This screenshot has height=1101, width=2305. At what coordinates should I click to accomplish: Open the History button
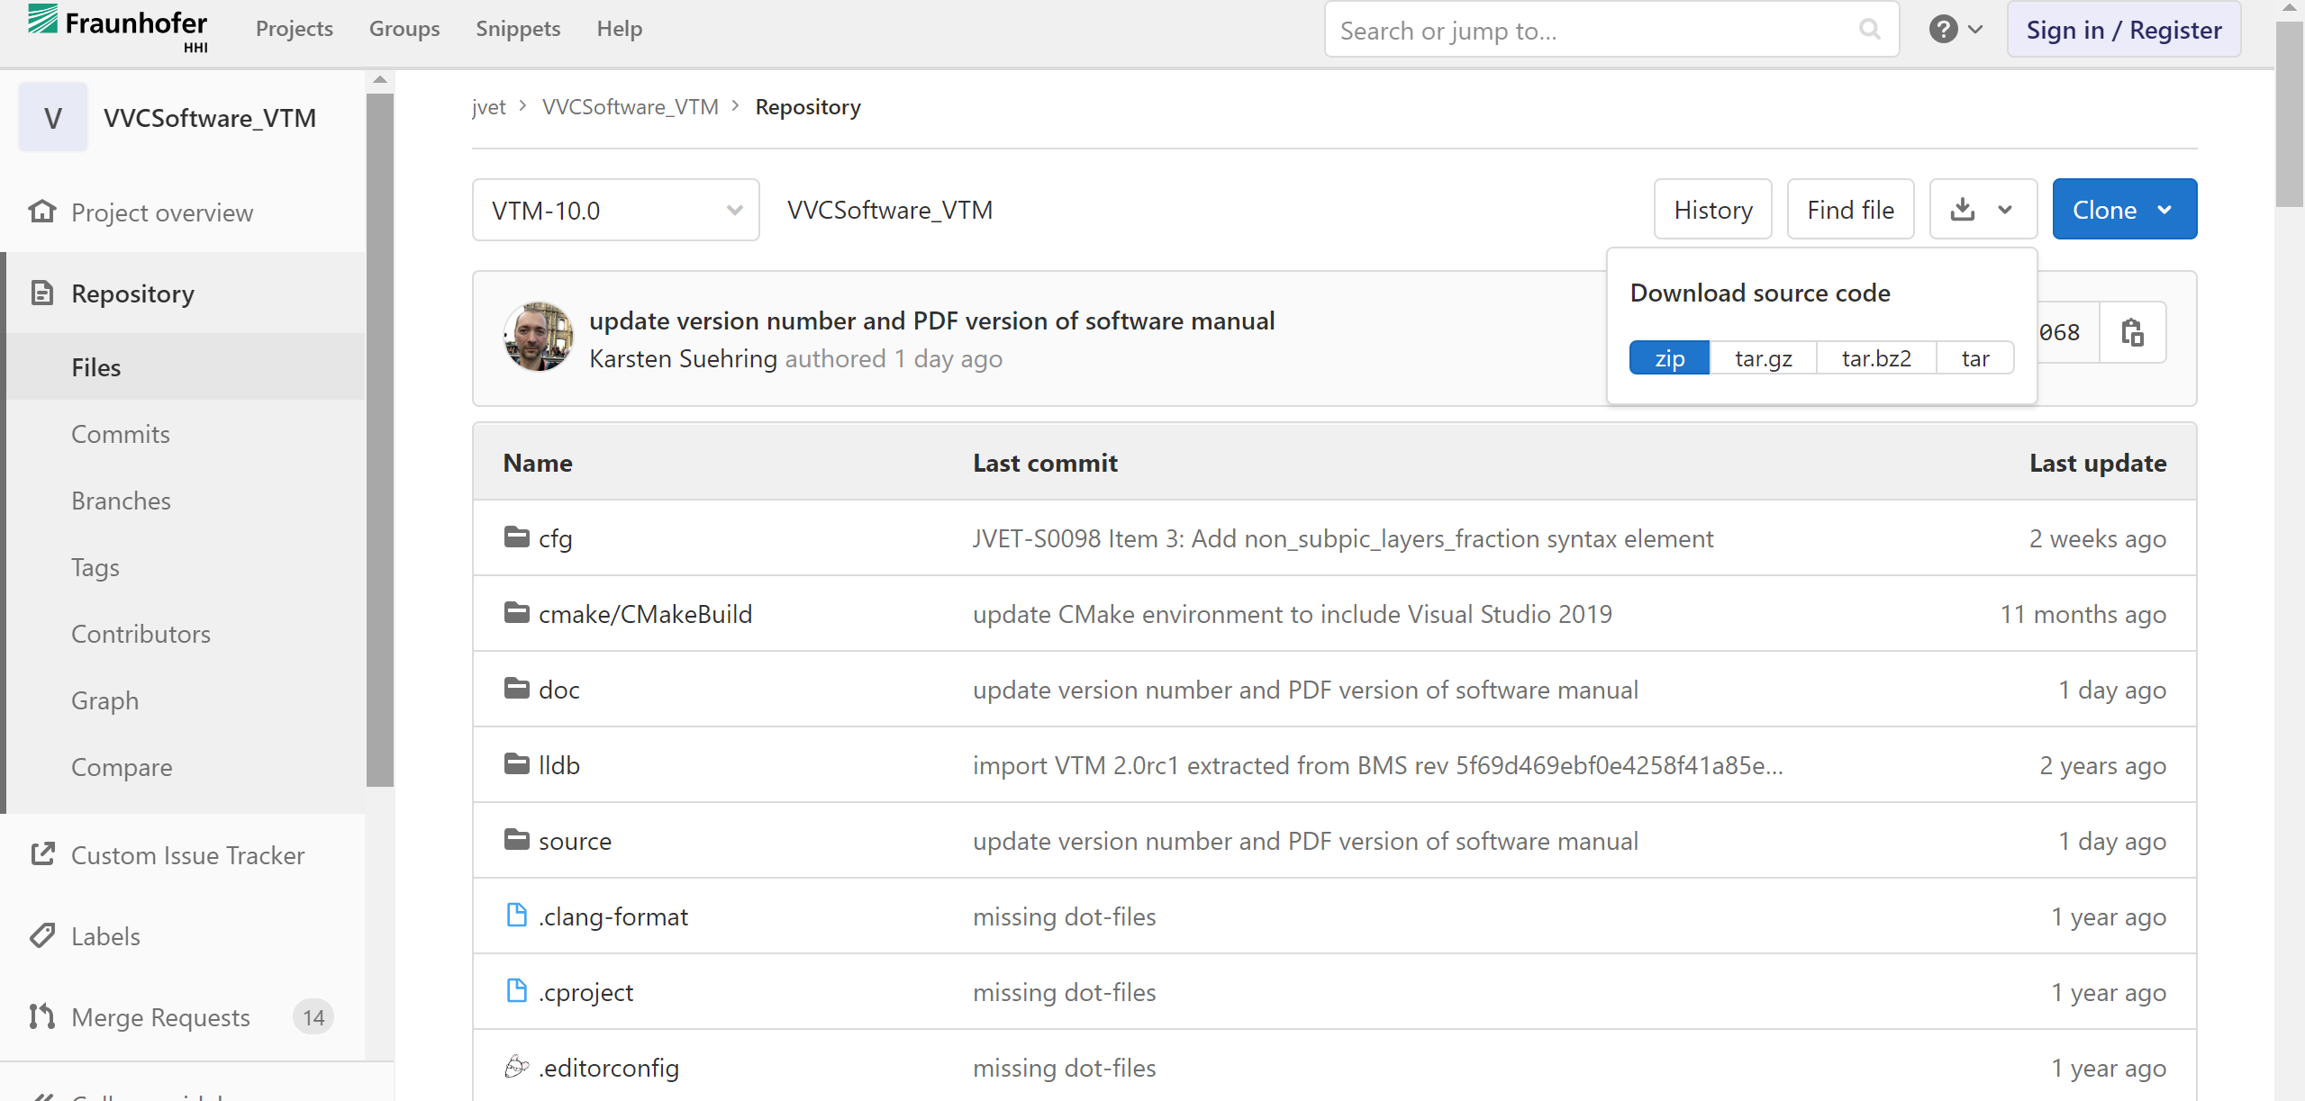pos(1712,210)
